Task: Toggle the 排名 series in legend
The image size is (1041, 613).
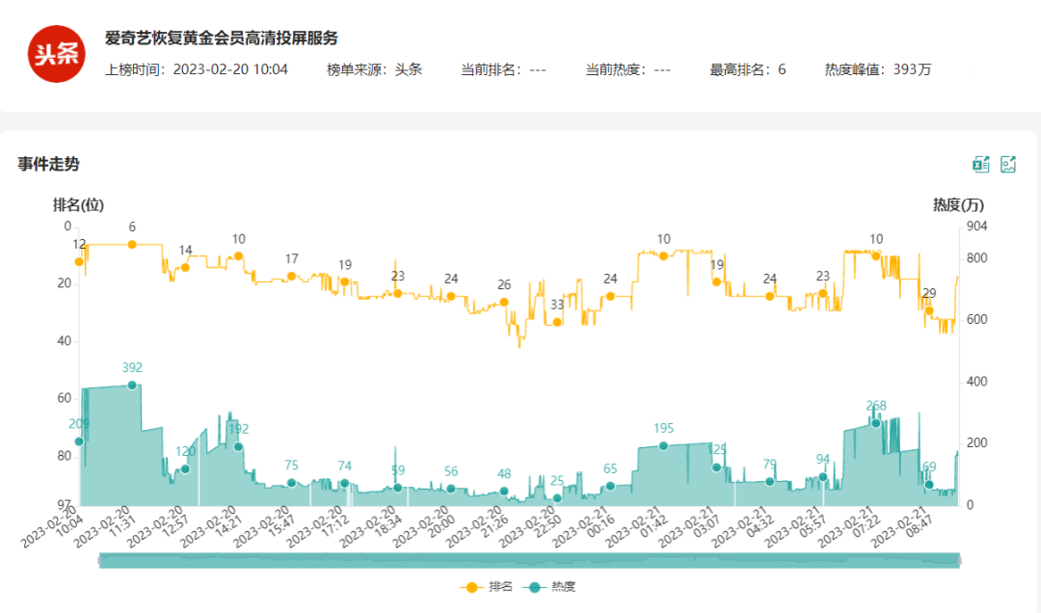Action: pyautogui.click(x=499, y=586)
